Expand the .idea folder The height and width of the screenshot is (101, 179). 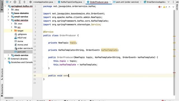[8, 10]
